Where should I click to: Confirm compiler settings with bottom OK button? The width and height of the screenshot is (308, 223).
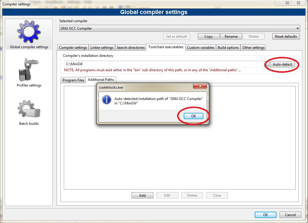click(265, 215)
